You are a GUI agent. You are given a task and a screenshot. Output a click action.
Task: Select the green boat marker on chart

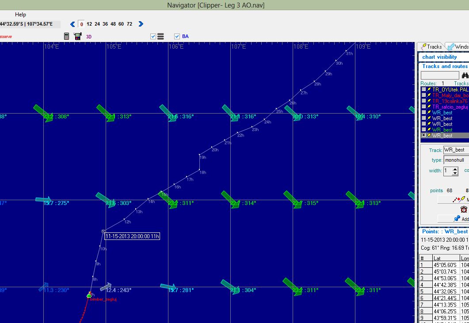pyautogui.click(x=89, y=296)
